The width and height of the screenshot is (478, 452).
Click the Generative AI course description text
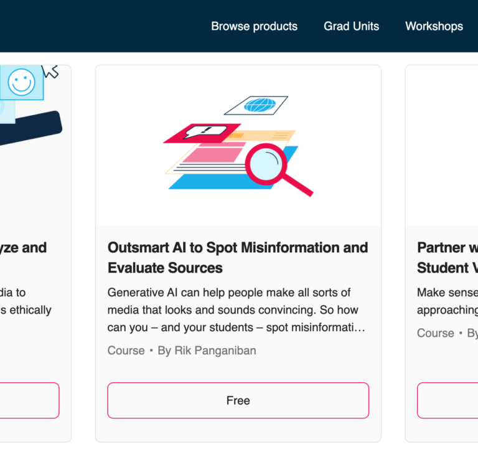point(237,309)
